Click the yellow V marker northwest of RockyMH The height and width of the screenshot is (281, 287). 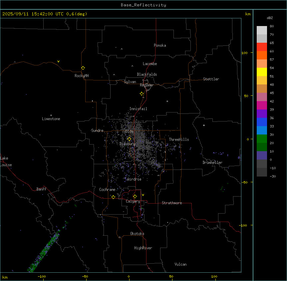(x=58, y=61)
